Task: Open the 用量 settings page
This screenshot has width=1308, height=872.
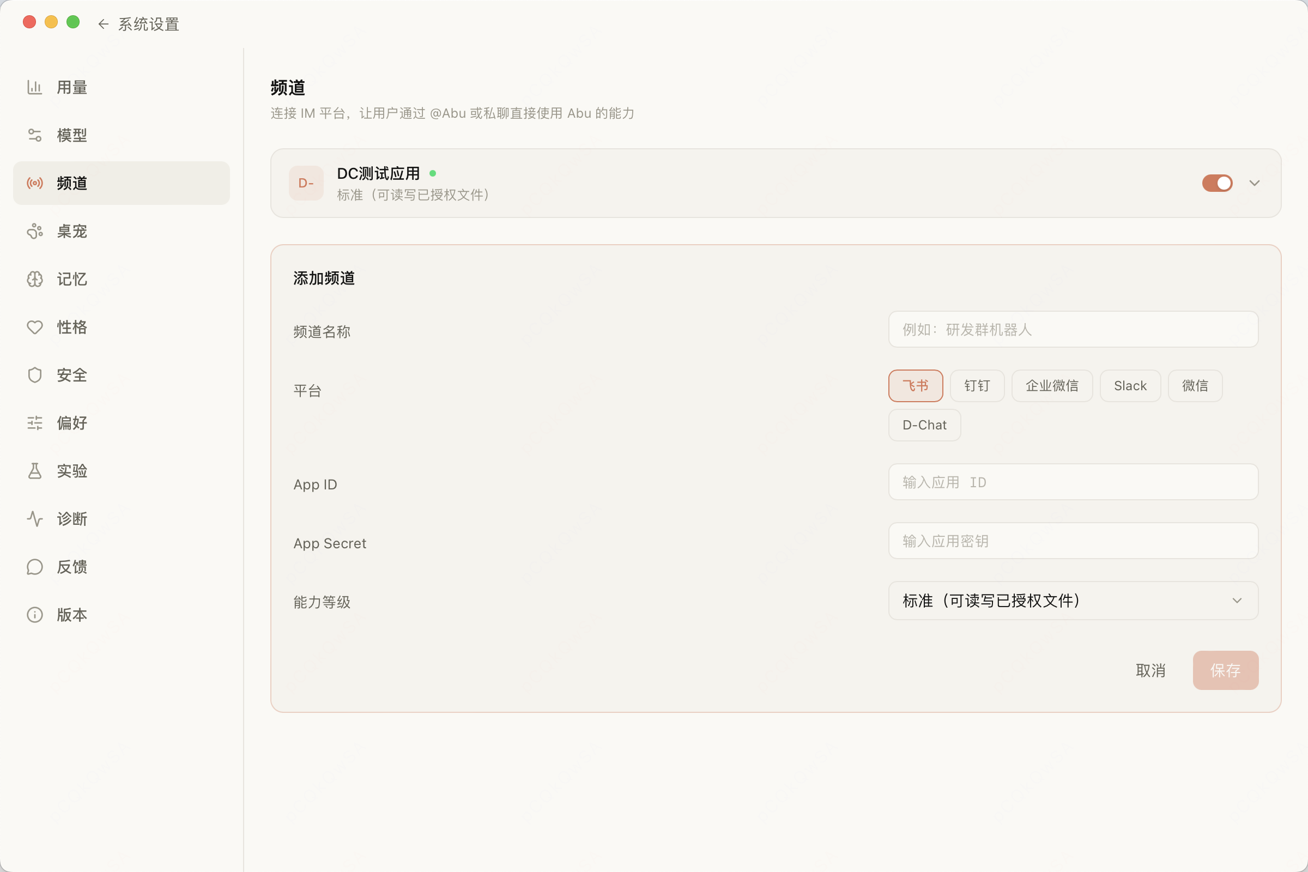Action: pyautogui.click(x=121, y=87)
